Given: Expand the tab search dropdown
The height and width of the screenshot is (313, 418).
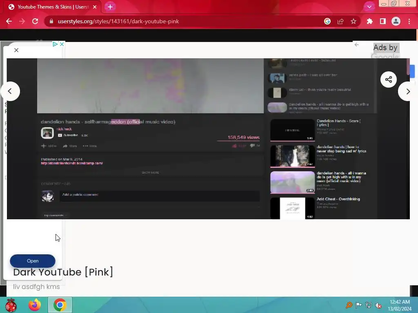Looking at the screenshot, I should pos(369,7).
